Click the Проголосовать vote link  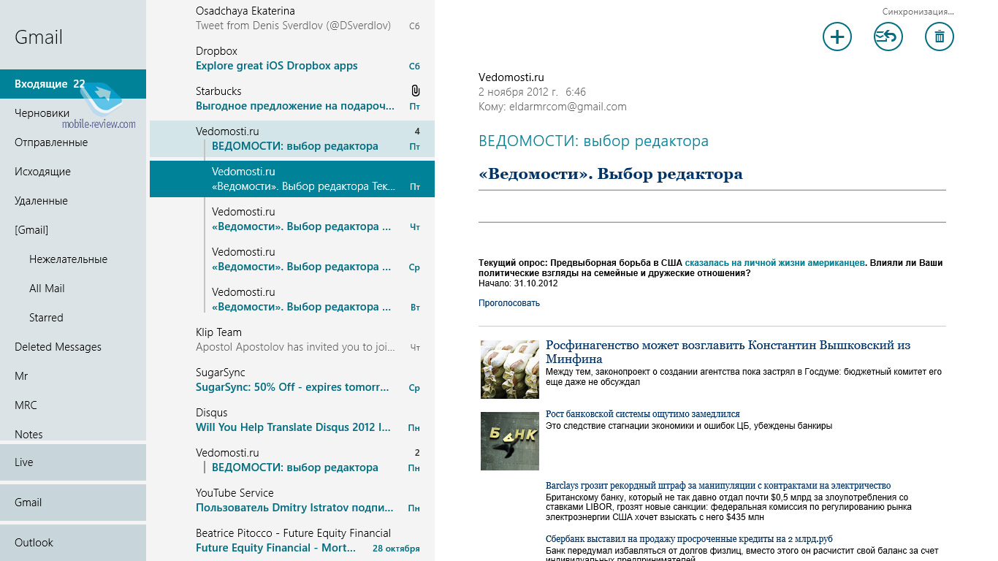tap(509, 303)
